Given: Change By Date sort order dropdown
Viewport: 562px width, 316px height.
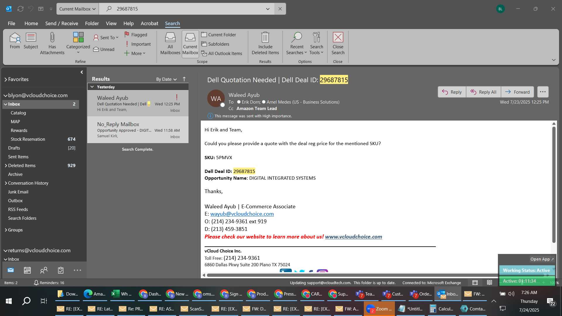Looking at the screenshot, I should tap(167, 79).
